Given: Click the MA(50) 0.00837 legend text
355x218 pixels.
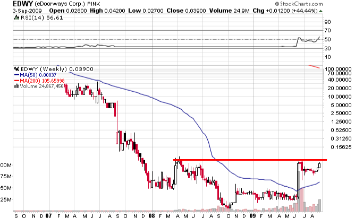Looking at the screenshot, I should pyautogui.click(x=38, y=75).
